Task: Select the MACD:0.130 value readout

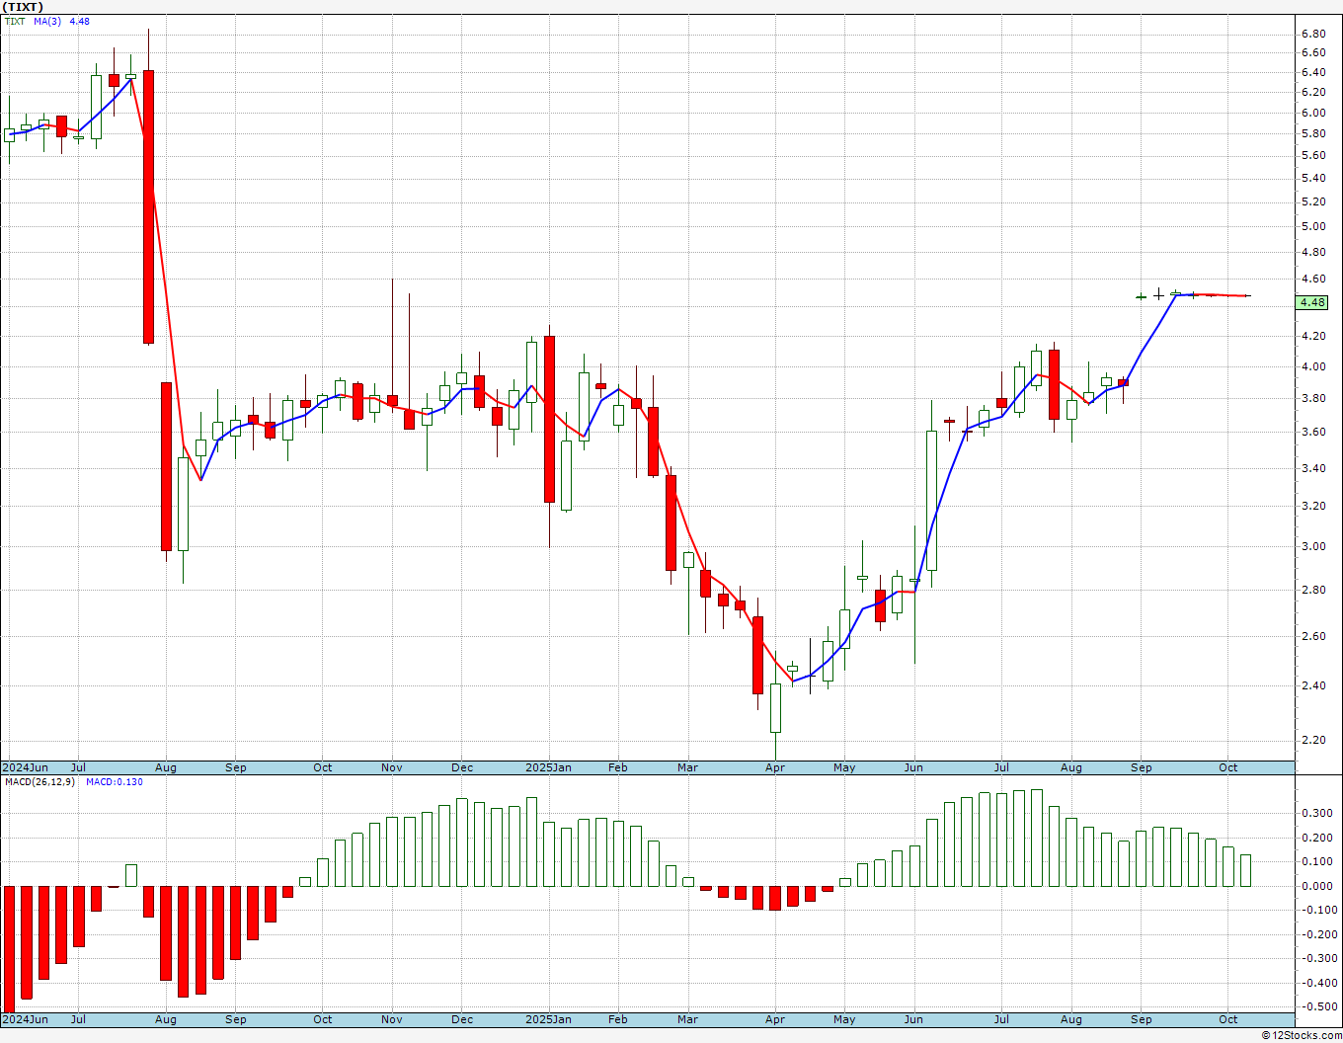Action: click(114, 782)
